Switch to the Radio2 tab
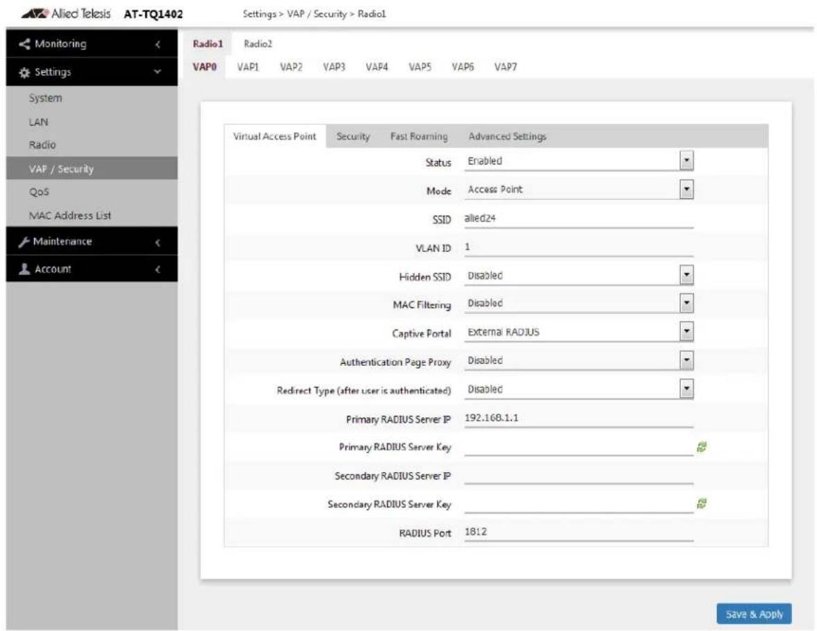 point(258,44)
